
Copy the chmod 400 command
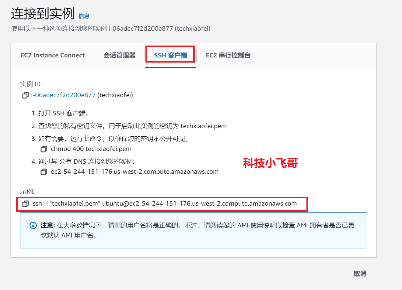44,149
